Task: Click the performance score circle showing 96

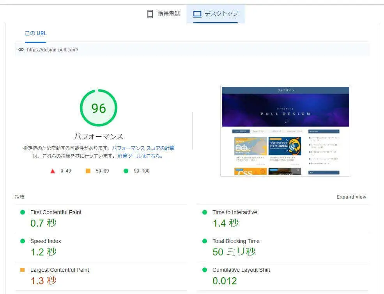Action: [x=99, y=109]
